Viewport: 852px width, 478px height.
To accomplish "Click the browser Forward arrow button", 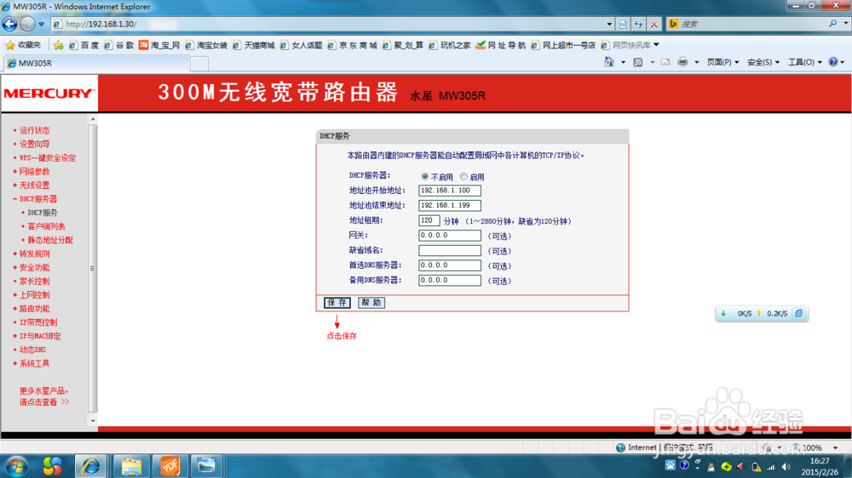I will [x=27, y=24].
